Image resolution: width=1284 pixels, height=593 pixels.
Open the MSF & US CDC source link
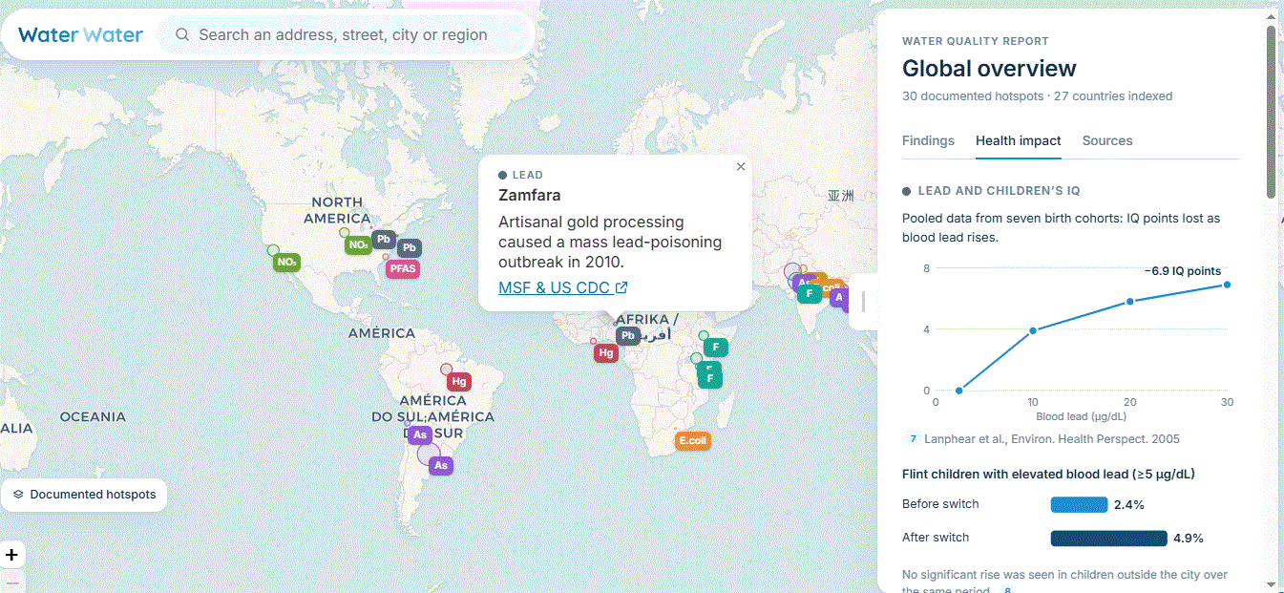tap(562, 287)
